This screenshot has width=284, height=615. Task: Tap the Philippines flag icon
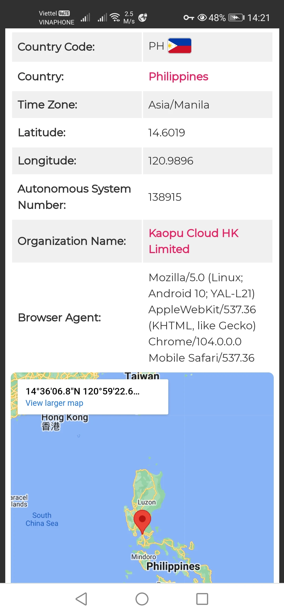pyautogui.click(x=180, y=46)
